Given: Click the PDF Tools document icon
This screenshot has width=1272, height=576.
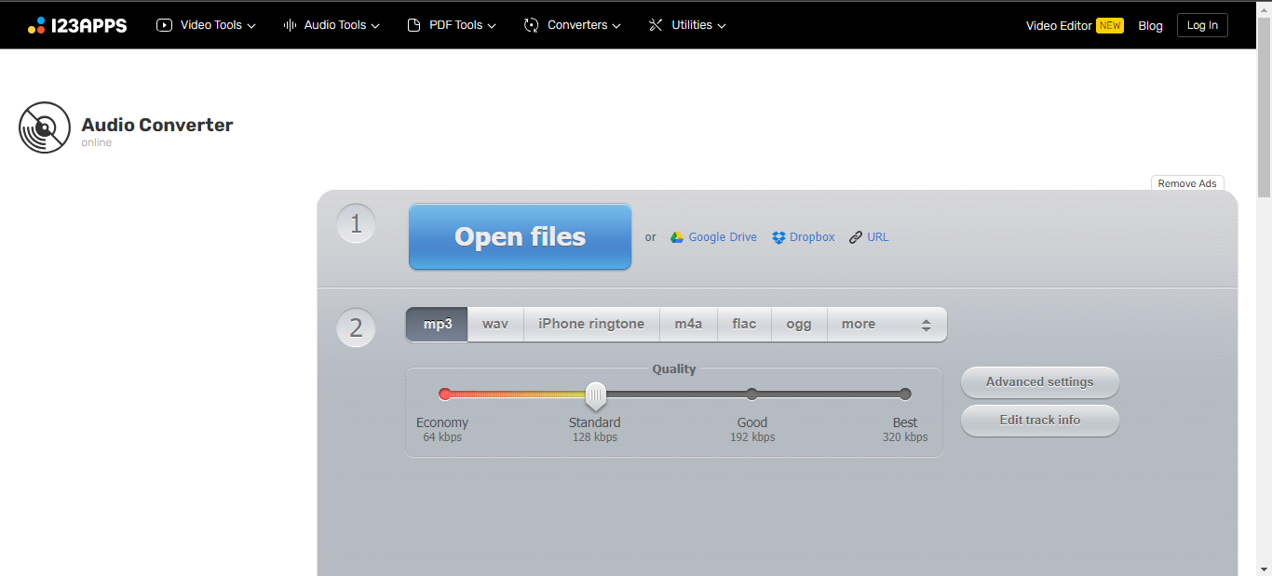Looking at the screenshot, I should pyautogui.click(x=414, y=25).
